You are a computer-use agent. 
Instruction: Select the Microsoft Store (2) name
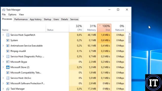[20, 67]
